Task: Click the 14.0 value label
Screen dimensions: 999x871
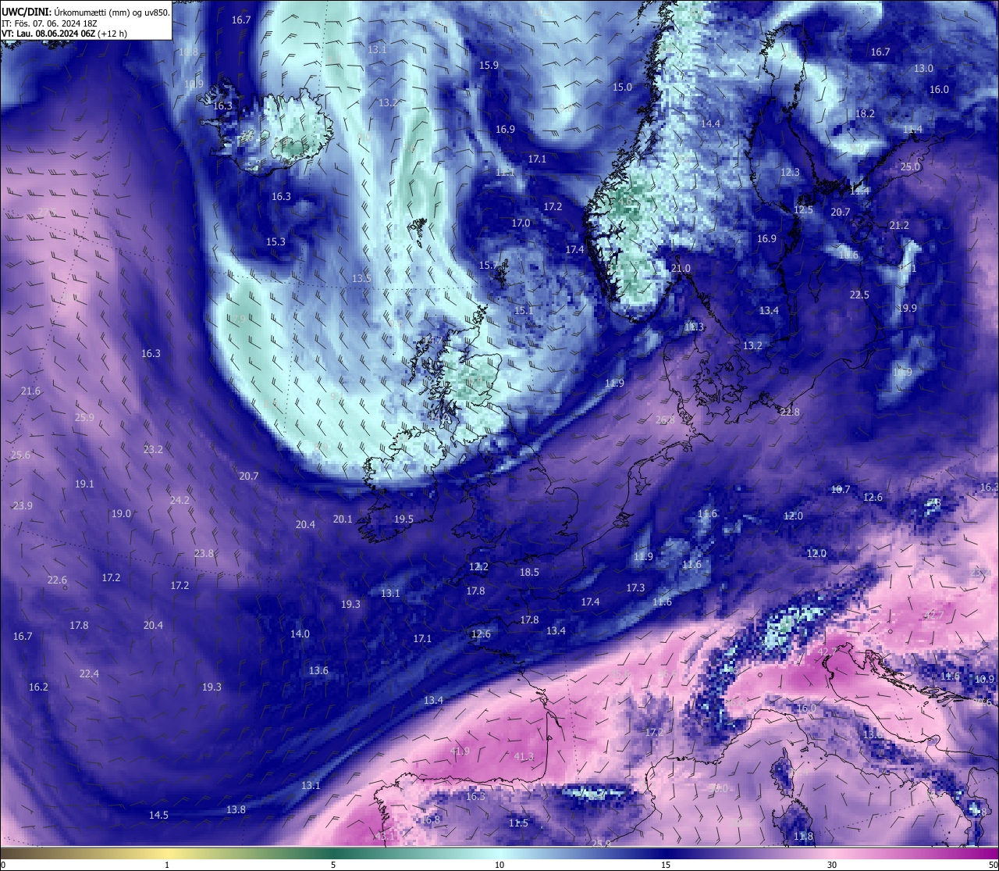Action: pyautogui.click(x=300, y=634)
